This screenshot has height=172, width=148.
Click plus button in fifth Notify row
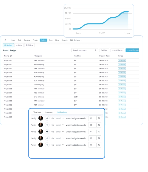click(47, 145)
